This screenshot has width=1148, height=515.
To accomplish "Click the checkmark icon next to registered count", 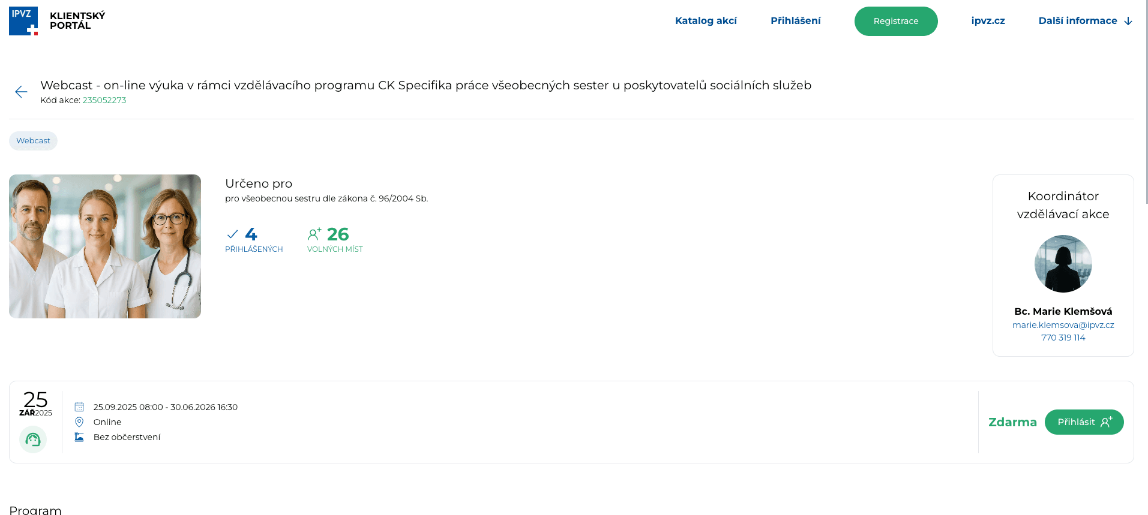I will click(232, 234).
